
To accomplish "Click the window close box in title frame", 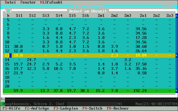I will (9, 11).
